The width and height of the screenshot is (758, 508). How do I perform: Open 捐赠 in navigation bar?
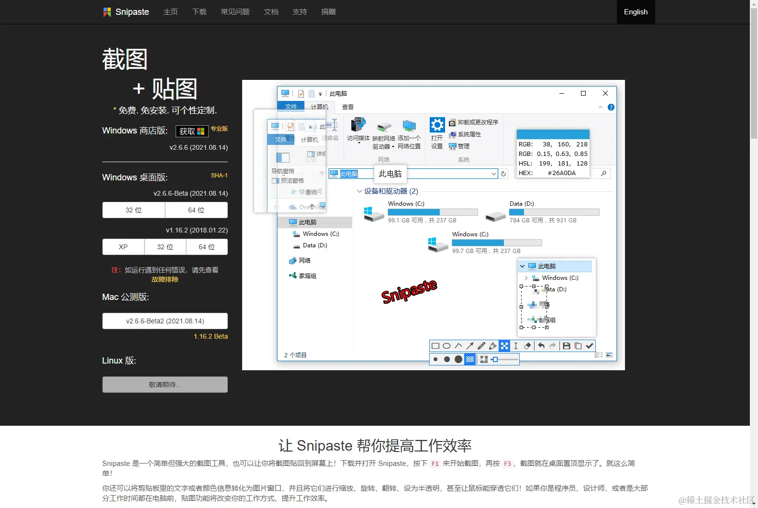tap(328, 12)
